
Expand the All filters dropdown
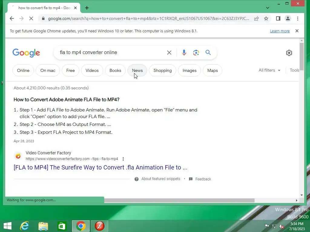(269, 70)
